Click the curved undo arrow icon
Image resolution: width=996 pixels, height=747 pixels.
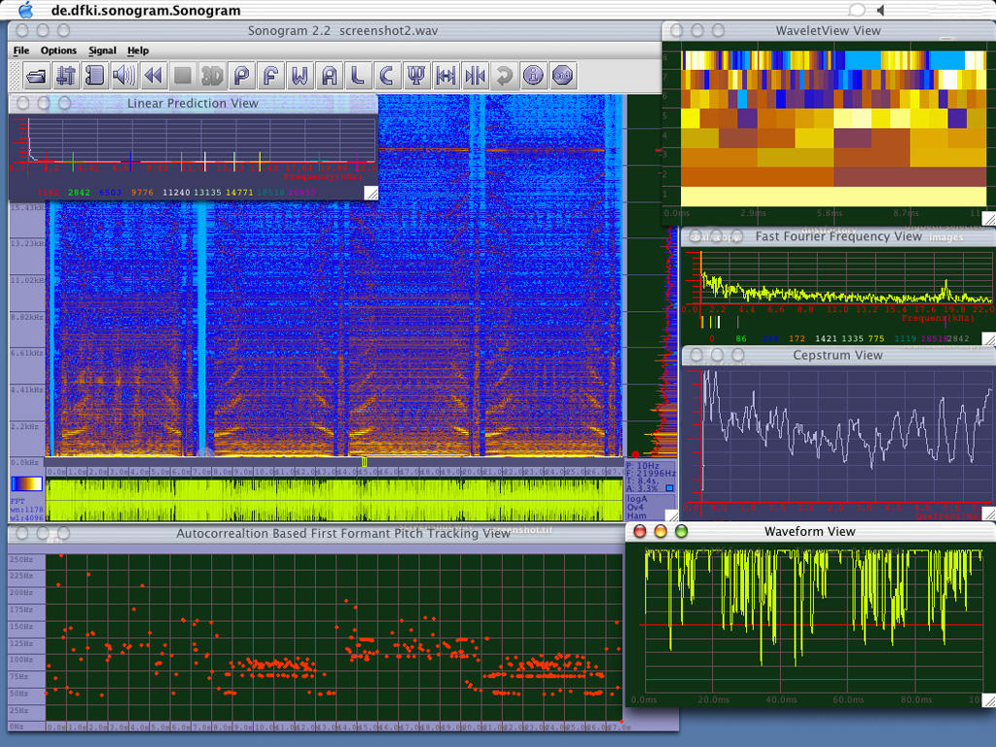click(x=504, y=76)
